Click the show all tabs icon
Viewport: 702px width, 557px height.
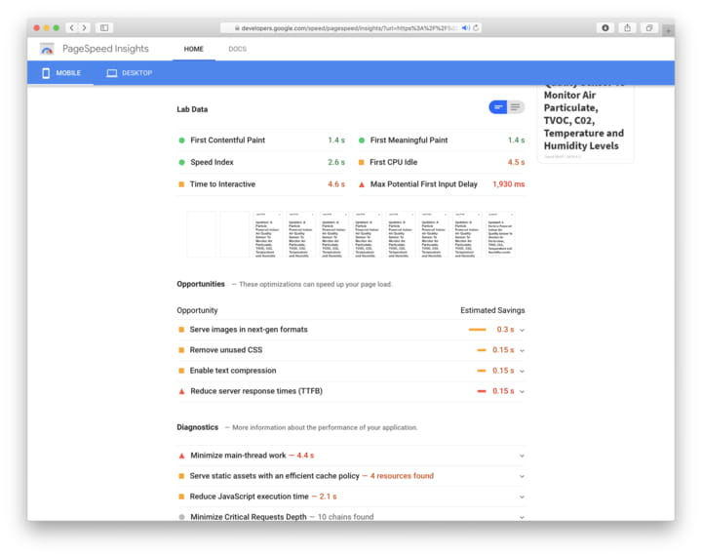pyautogui.click(x=649, y=27)
